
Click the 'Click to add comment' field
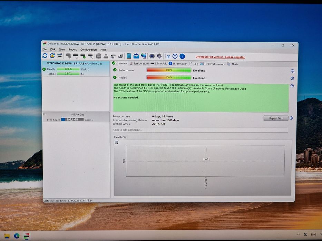(x=200, y=130)
